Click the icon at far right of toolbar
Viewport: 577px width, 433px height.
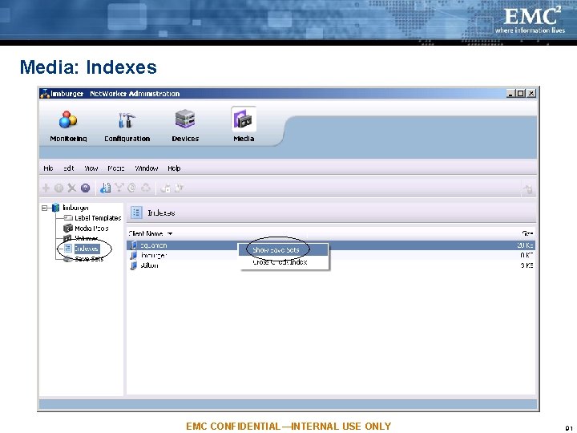[527, 189]
